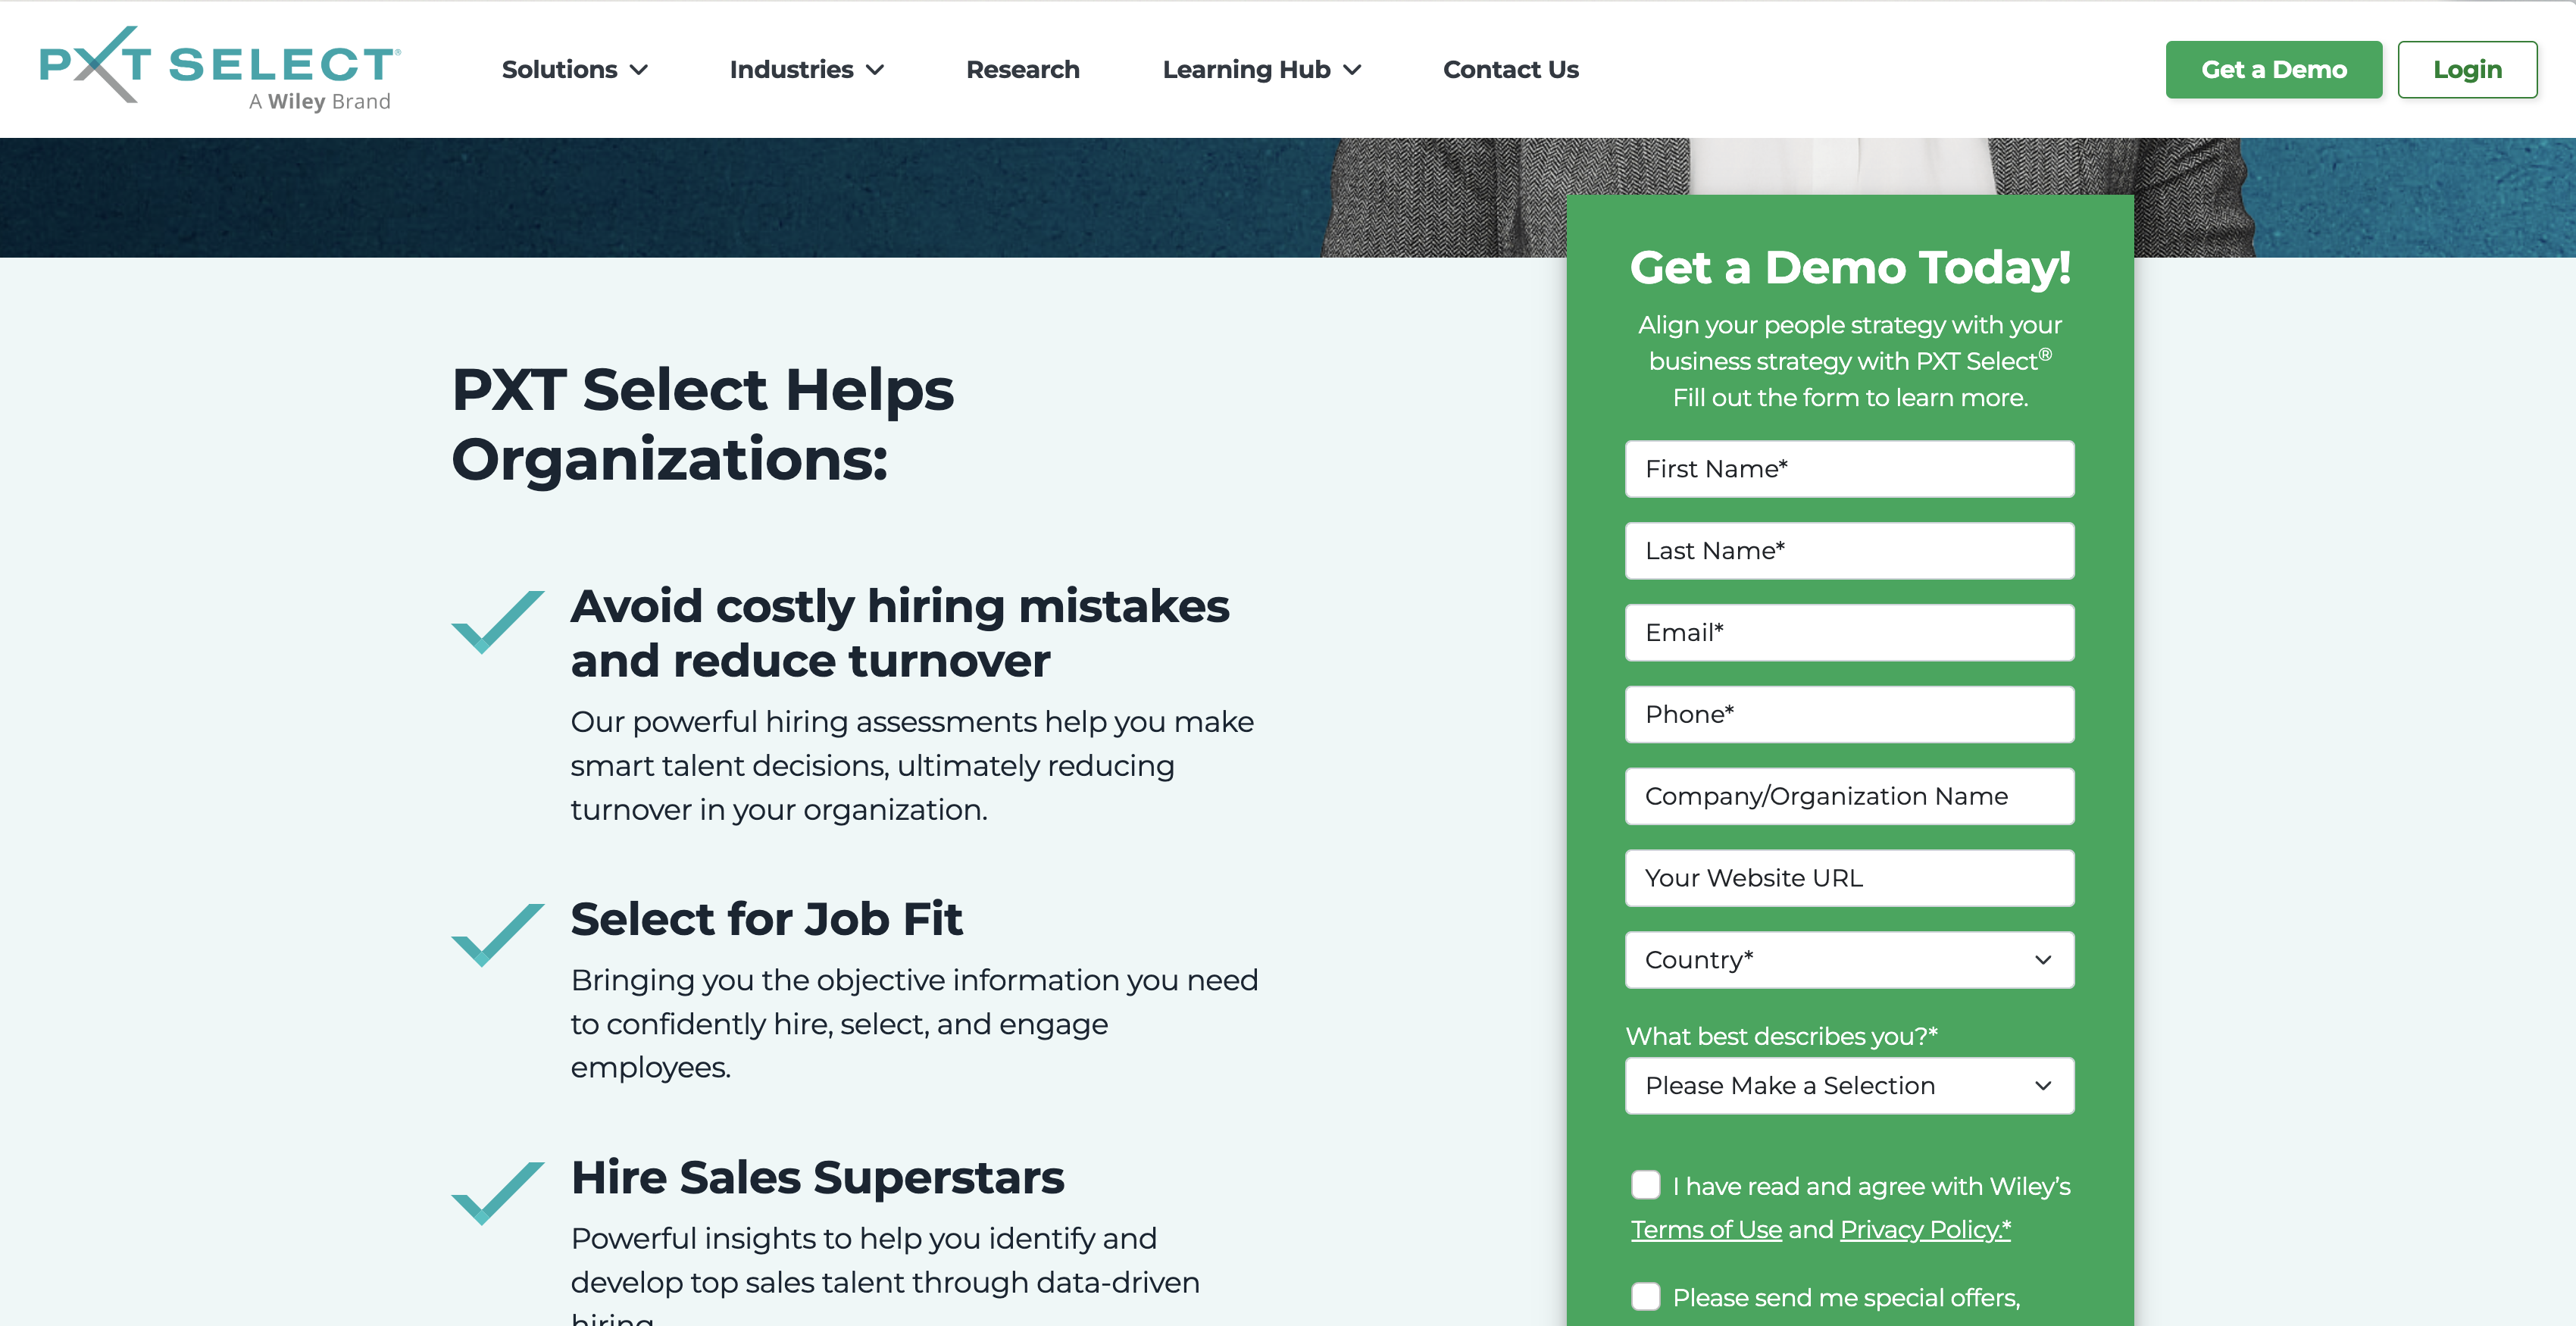
Task: Expand the Learning Hub menu chevron
Action: coord(1352,70)
